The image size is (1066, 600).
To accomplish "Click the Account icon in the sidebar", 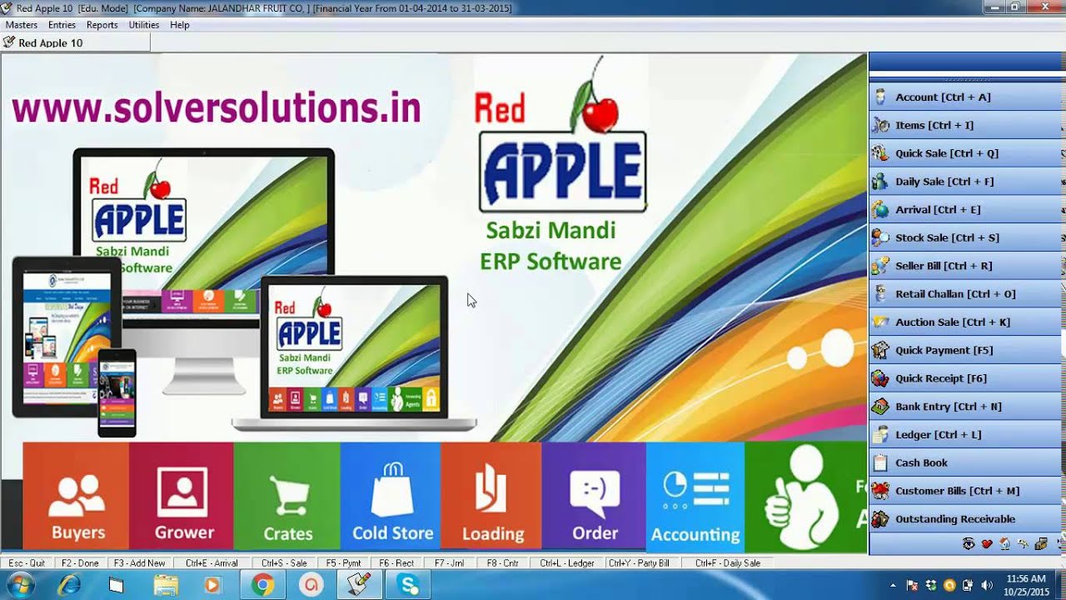I will tap(880, 97).
